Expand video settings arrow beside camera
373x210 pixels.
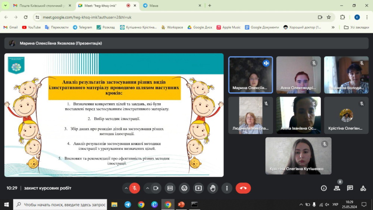click(x=147, y=188)
